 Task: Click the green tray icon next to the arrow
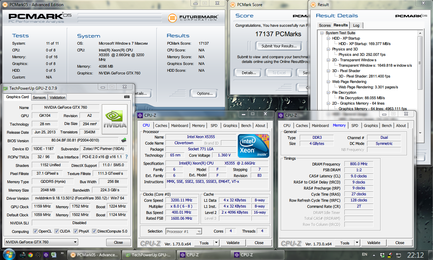(382, 255)
